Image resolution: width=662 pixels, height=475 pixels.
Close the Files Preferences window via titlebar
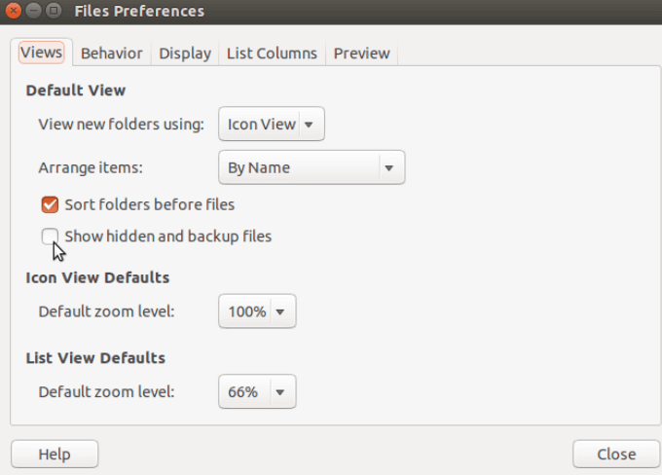[12, 12]
